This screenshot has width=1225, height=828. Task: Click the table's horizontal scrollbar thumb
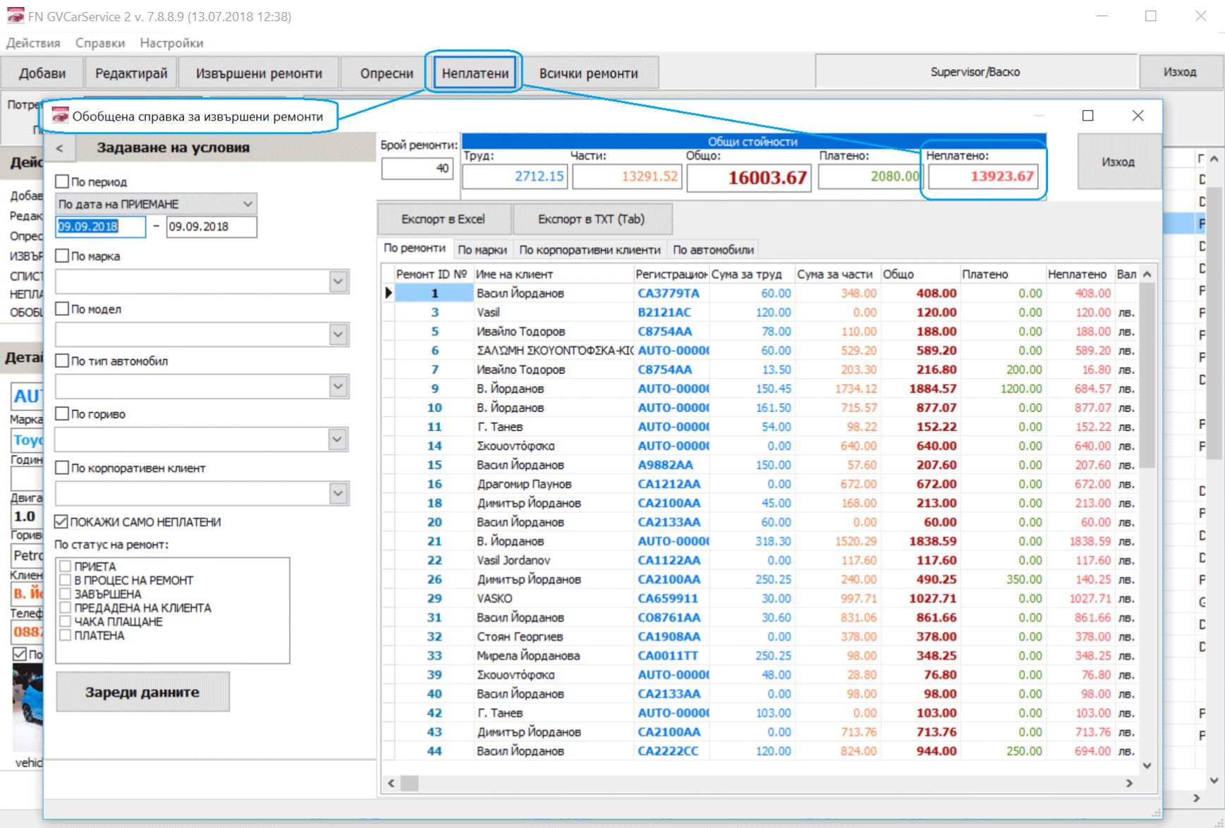click(x=410, y=783)
